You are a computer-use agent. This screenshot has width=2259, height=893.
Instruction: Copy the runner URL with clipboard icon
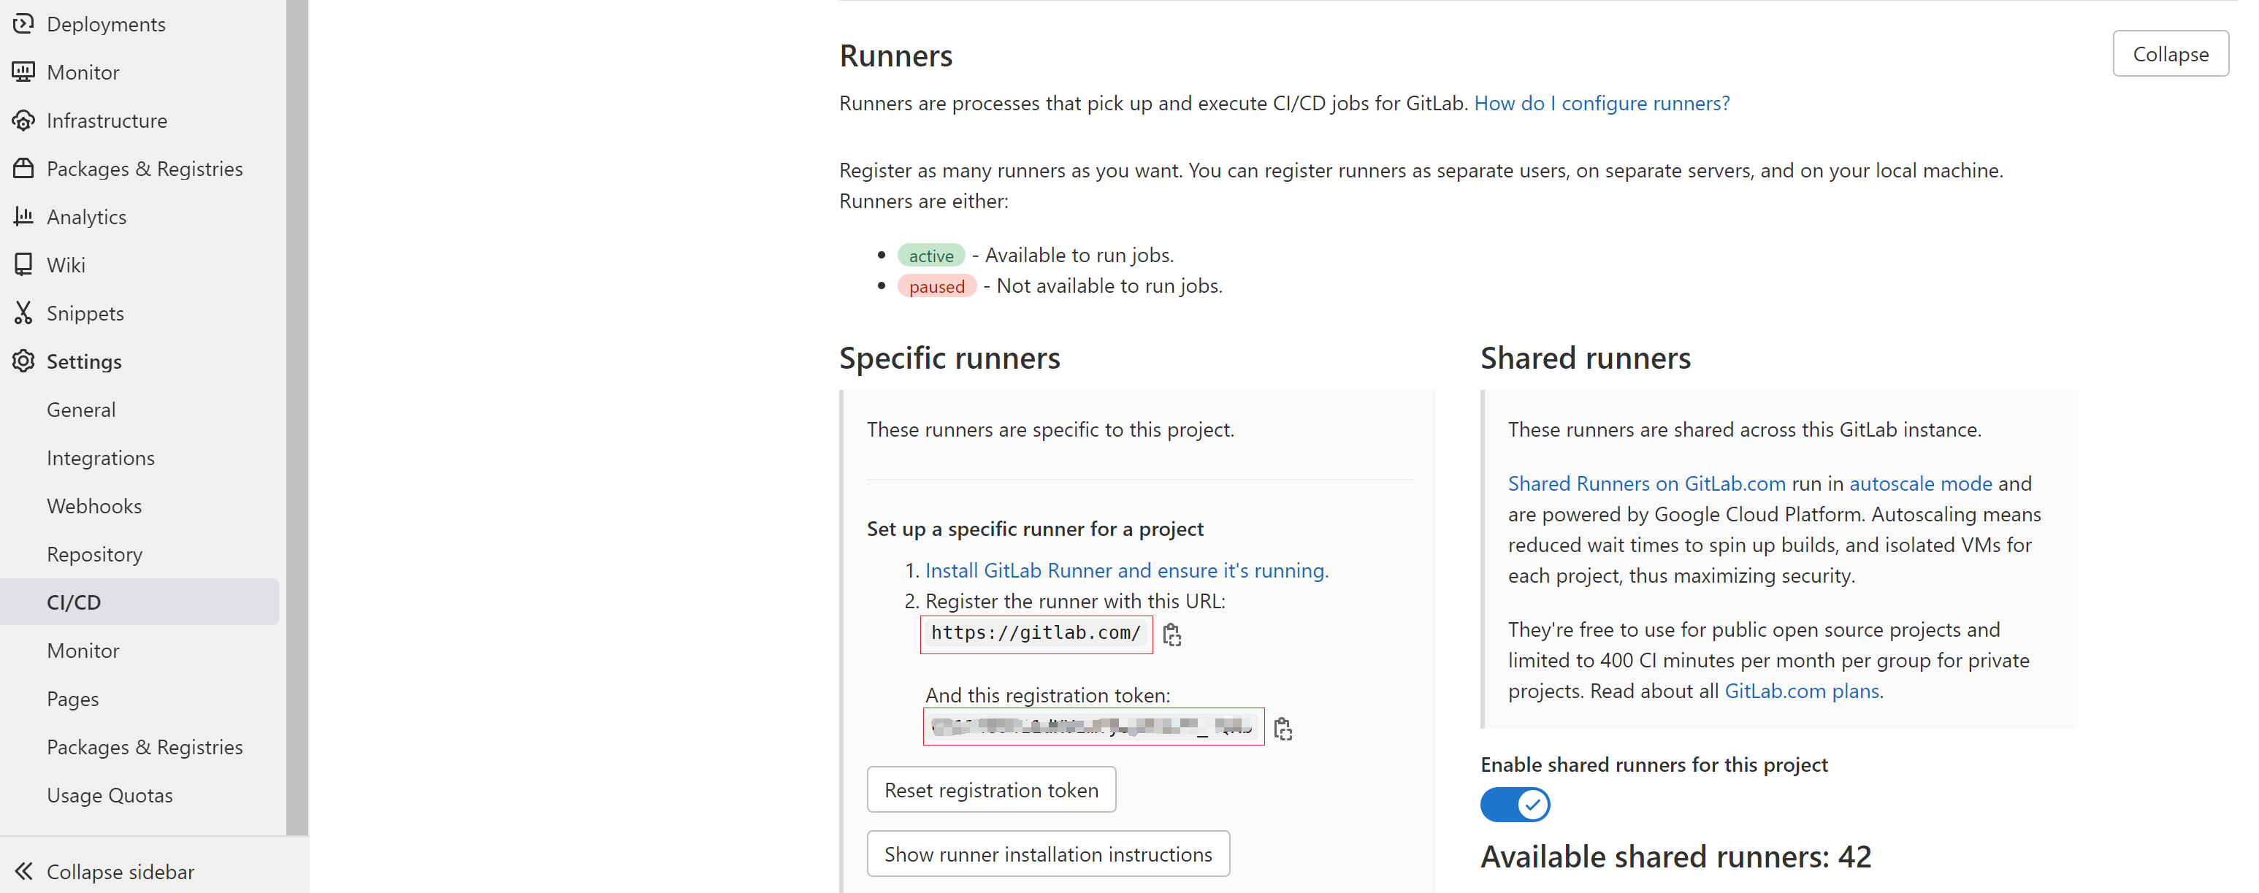(x=1171, y=634)
